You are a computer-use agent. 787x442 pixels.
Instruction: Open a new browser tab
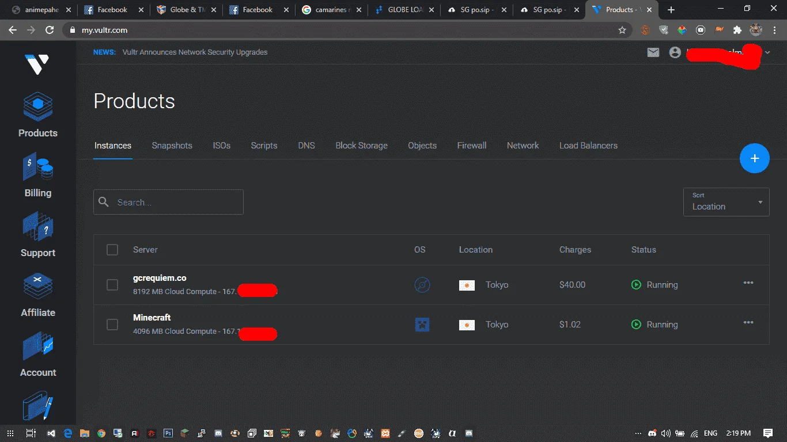tap(671, 10)
